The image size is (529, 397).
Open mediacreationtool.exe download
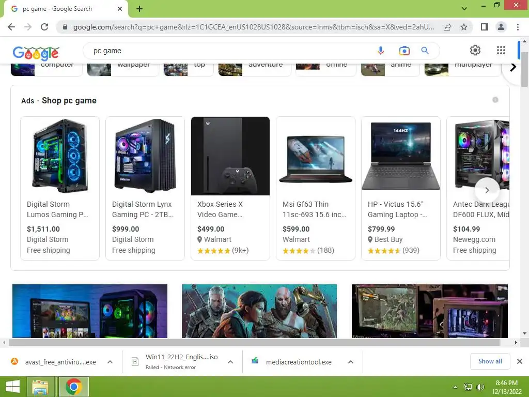[x=292, y=362]
